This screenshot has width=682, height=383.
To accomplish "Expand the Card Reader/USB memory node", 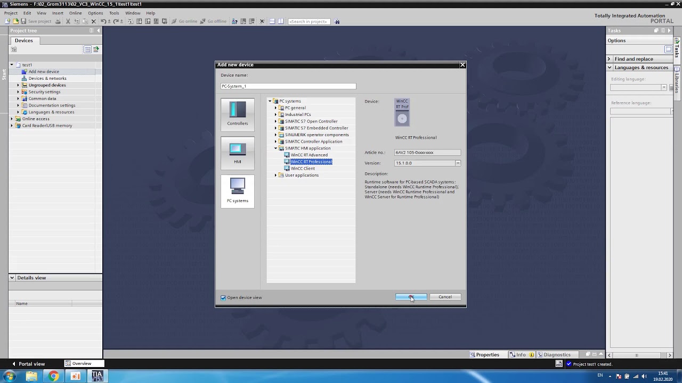I will click(12, 126).
